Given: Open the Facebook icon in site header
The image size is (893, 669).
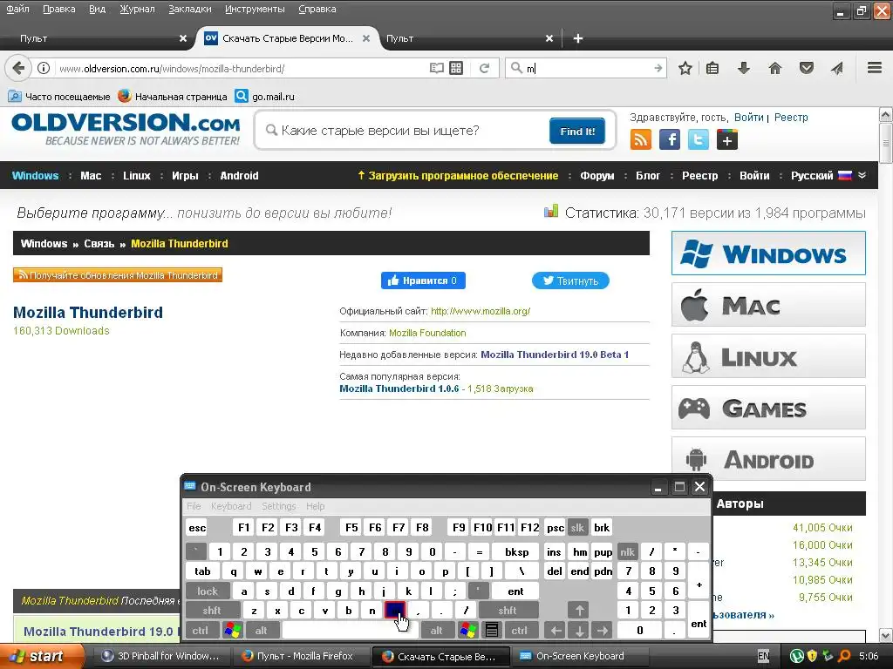Looking at the screenshot, I should (670, 139).
